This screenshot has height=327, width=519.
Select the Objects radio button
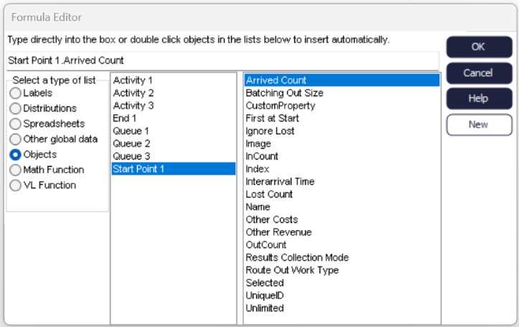(15, 155)
